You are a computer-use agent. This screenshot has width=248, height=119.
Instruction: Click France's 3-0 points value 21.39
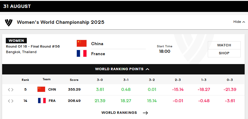100,101
